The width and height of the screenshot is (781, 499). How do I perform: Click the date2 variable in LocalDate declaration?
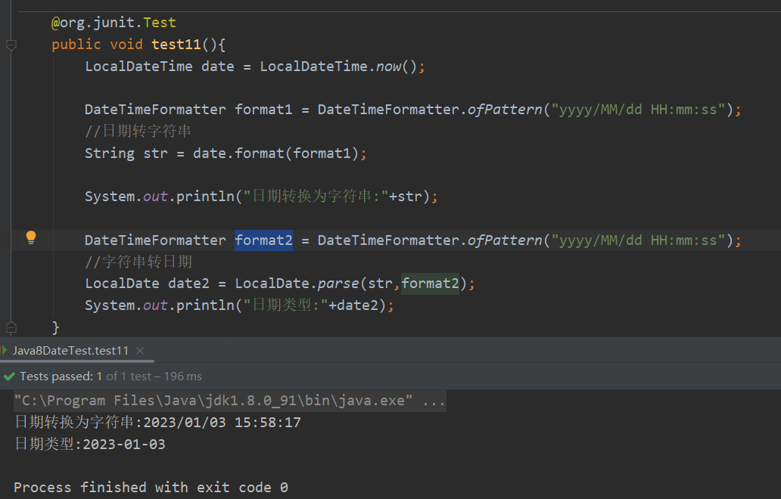[x=188, y=284]
